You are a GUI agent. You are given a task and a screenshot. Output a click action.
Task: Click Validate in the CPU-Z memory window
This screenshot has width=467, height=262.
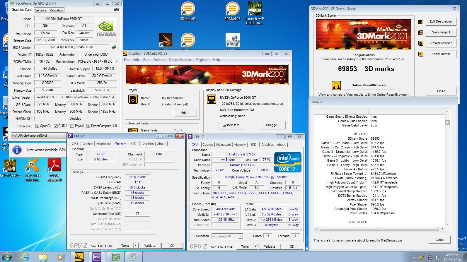pyautogui.click(x=150, y=246)
